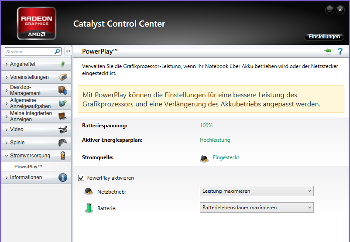
Task: Expand the Voreinstellungen section chevron
Action: 7,77
